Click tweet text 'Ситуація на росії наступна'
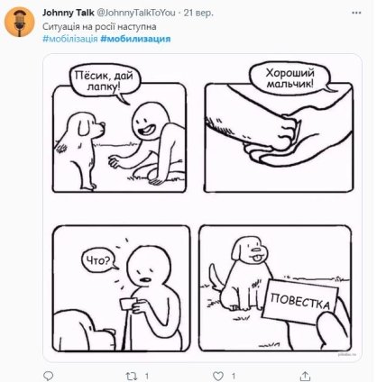This screenshot has height=382, width=386. pyautogui.click(x=99, y=26)
